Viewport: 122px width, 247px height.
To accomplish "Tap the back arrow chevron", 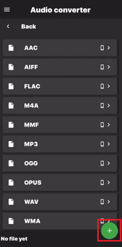I will 8,26.
